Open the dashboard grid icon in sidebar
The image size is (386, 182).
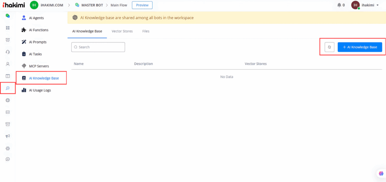pos(8,28)
